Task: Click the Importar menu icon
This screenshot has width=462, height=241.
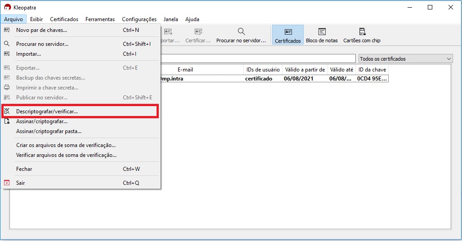Action: tap(7, 54)
